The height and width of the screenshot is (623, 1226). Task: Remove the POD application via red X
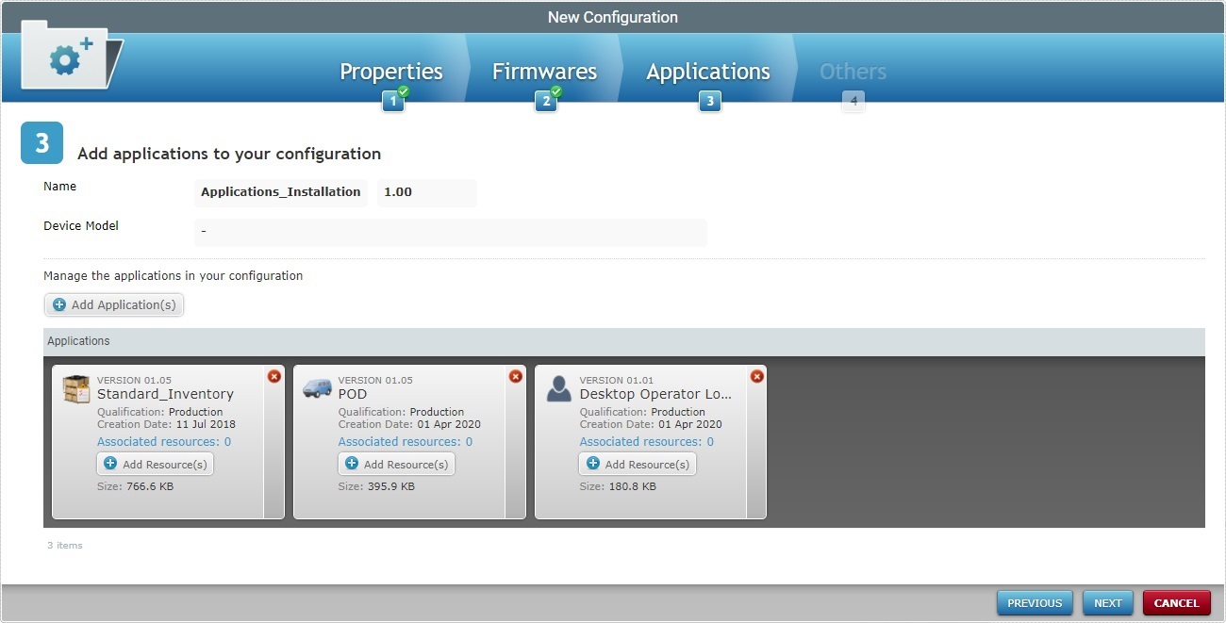coord(515,375)
